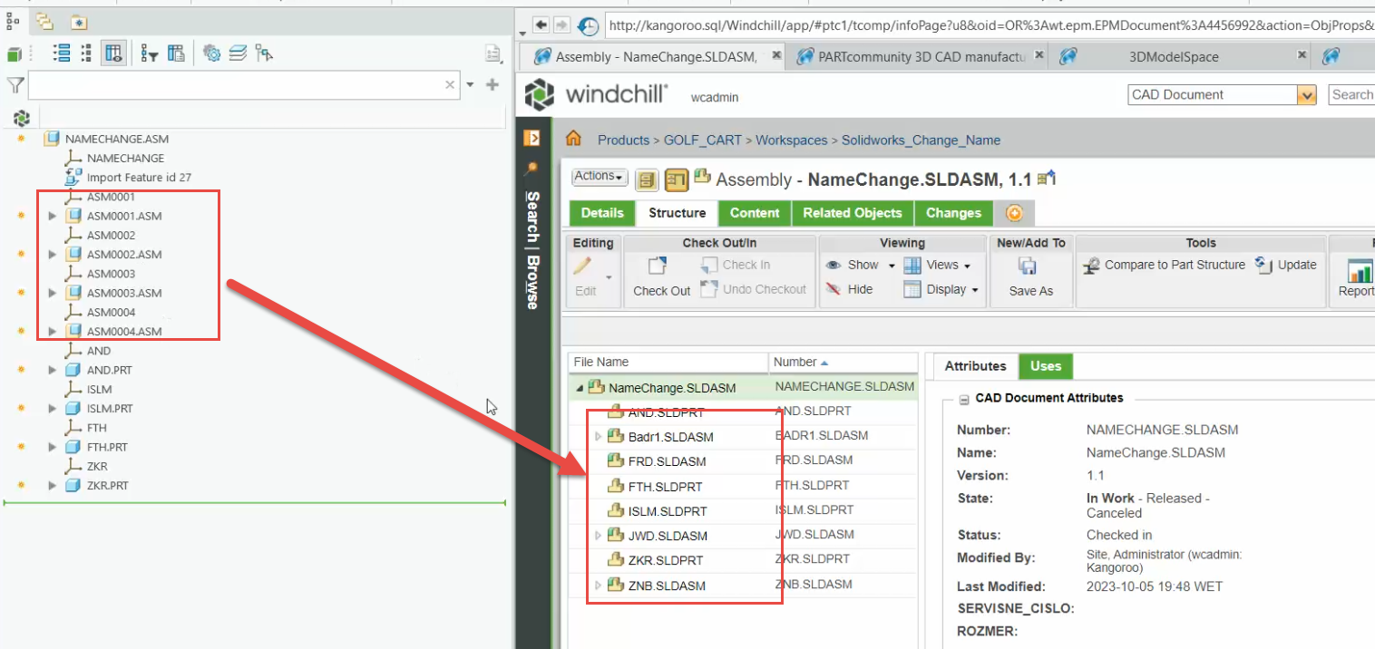Open the Views dropdown

938,266
